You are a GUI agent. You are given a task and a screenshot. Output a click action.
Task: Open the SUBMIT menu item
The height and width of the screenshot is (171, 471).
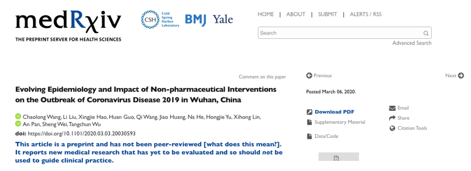pos(328,14)
